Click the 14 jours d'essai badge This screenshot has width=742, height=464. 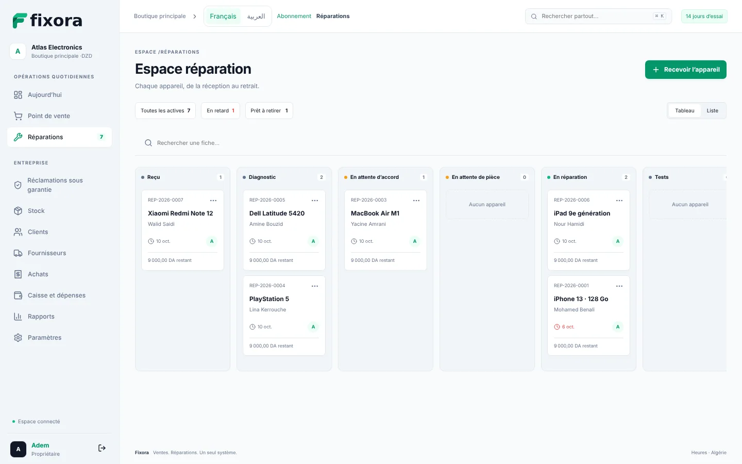(x=704, y=16)
